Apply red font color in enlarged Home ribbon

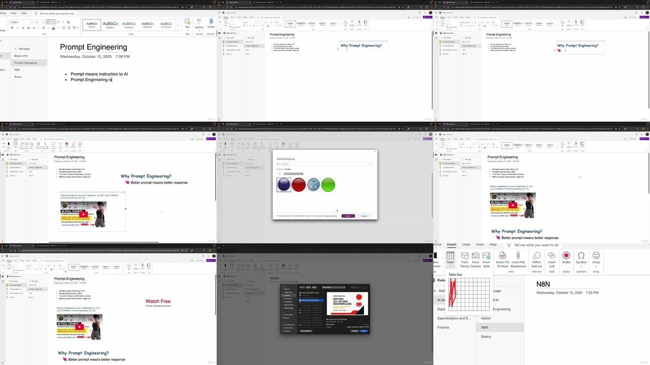point(53,28)
